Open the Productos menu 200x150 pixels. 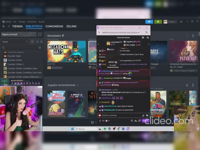pos(32,22)
